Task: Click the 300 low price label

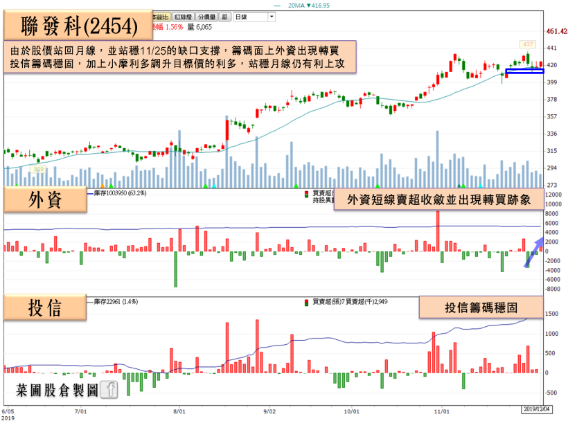Action: (x=38, y=169)
